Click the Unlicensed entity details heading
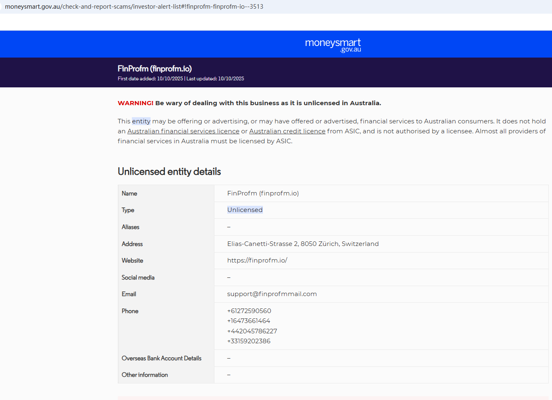 (x=169, y=171)
